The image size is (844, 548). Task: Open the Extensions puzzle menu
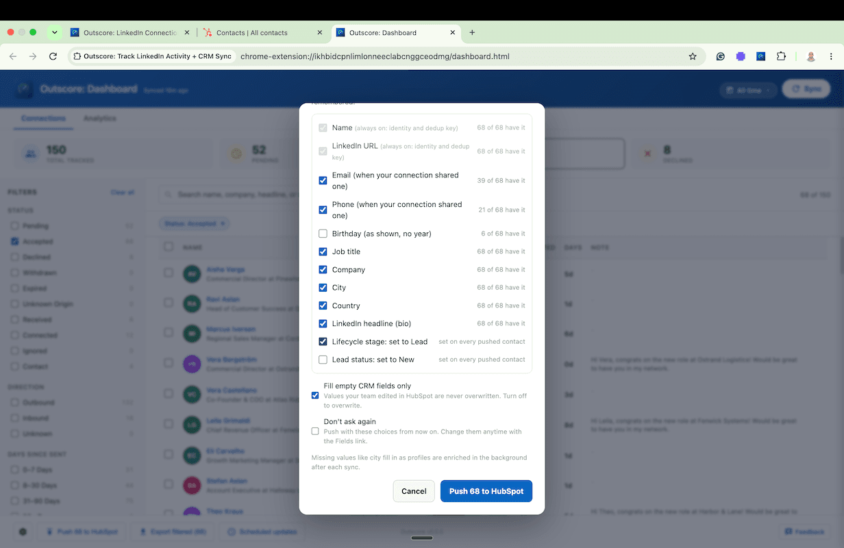point(780,56)
